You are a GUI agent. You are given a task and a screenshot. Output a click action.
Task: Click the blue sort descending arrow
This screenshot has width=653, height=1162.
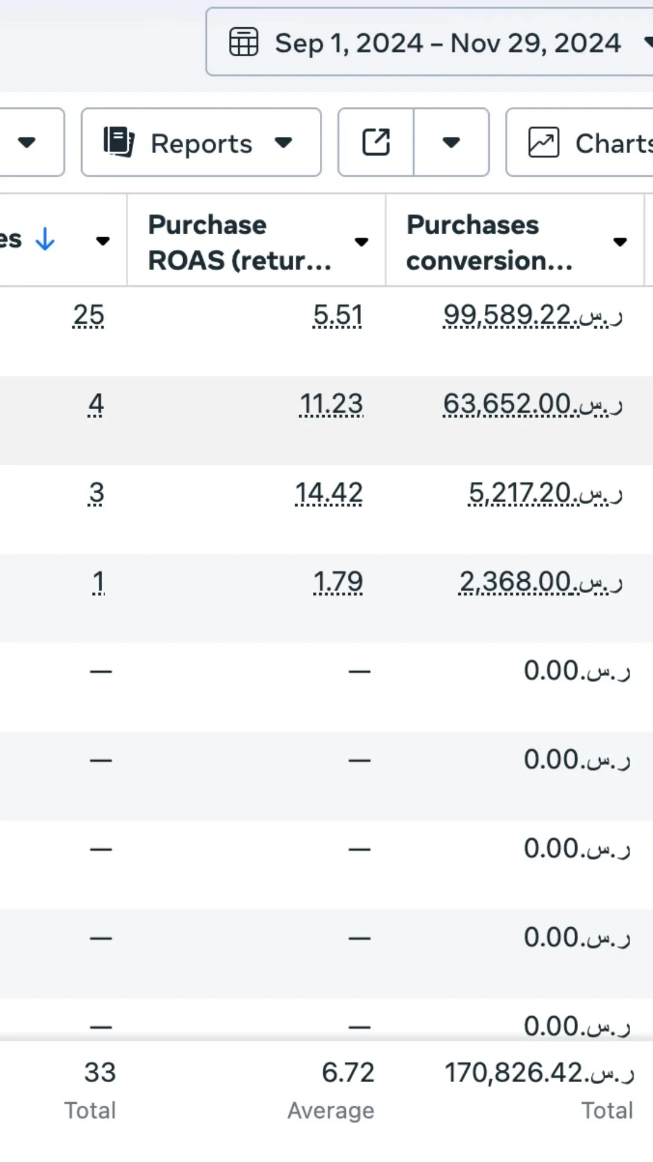[x=45, y=240]
